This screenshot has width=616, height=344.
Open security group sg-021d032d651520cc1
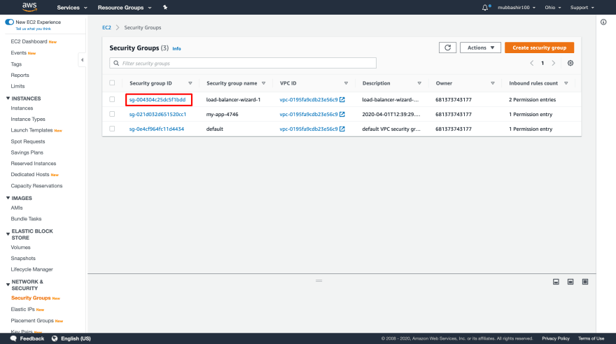pos(157,114)
